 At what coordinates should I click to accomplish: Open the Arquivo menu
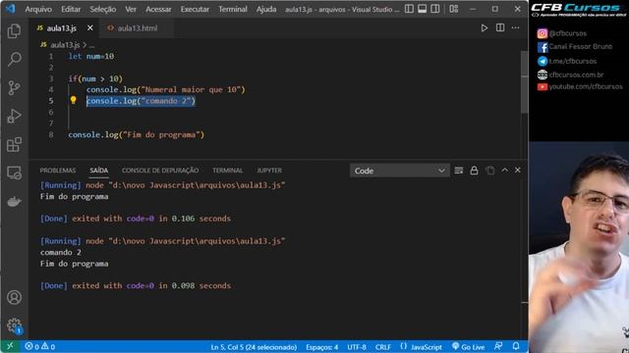[x=38, y=9]
